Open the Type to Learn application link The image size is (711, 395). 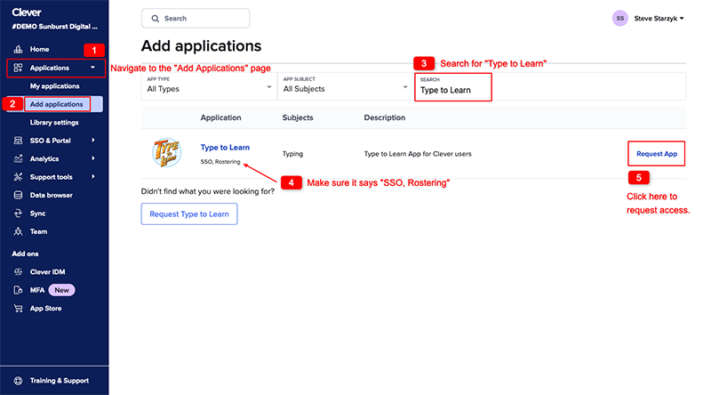point(225,147)
